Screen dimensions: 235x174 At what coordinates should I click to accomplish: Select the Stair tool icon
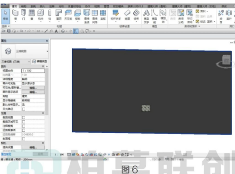(136, 13)
